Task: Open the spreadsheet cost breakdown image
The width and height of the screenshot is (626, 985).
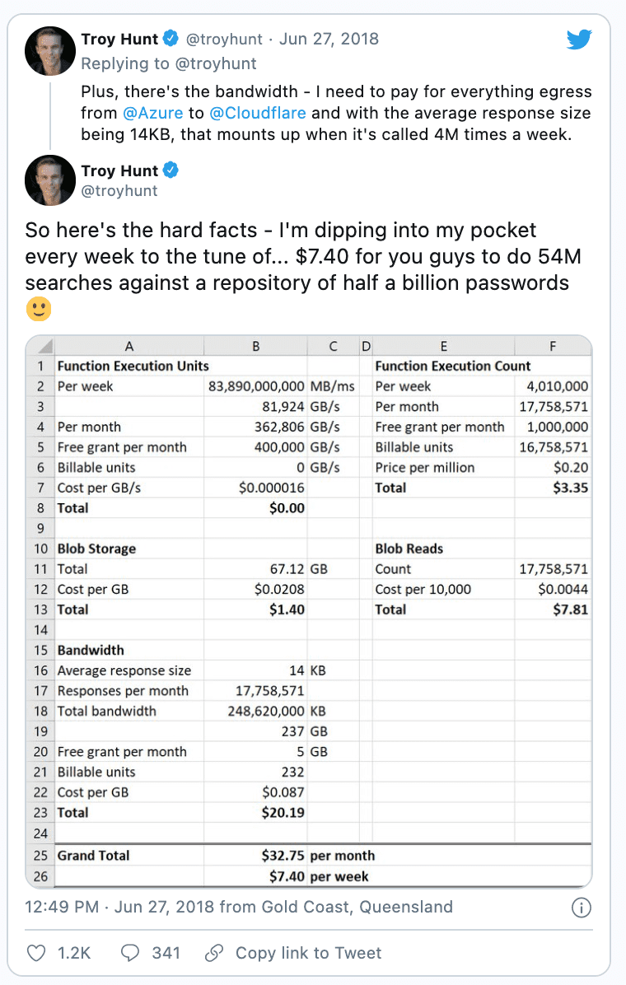Action: coord(309,611)
